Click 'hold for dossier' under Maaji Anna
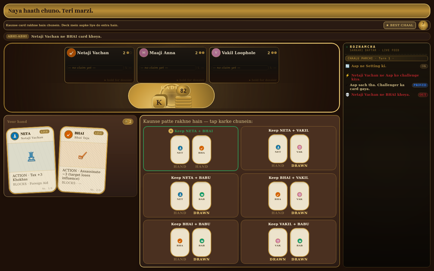The height and width of the screenshot is (271, 434). click(190, 80)
